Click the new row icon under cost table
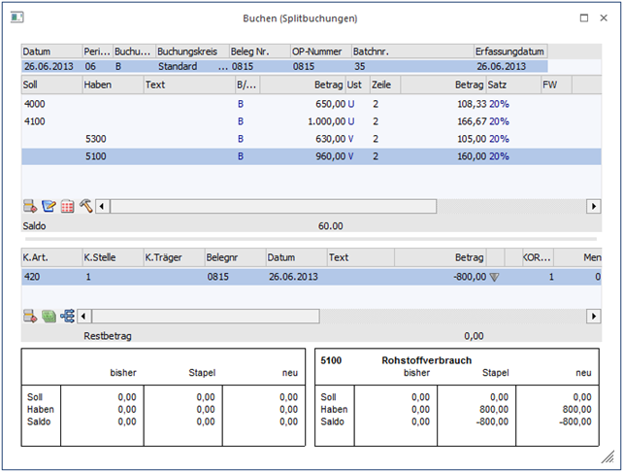The image size is (623, 472). tap(29, 317)
